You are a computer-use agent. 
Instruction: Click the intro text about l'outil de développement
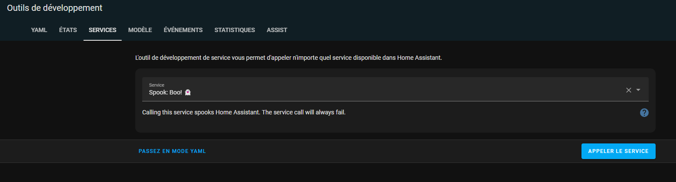(x=289, y=58)
